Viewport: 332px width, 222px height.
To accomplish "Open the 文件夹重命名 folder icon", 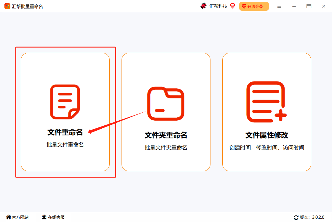I will point(166,104).
